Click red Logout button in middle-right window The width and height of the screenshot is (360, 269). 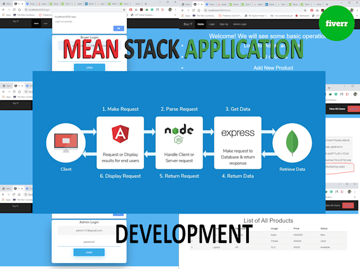pos(353,109)
